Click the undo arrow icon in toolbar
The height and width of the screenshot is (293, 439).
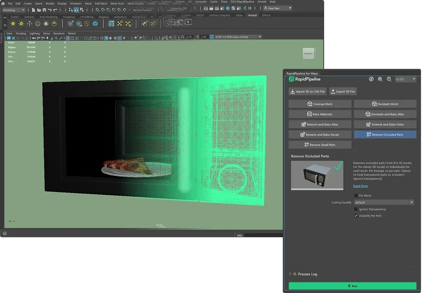[x=50, y=10]
